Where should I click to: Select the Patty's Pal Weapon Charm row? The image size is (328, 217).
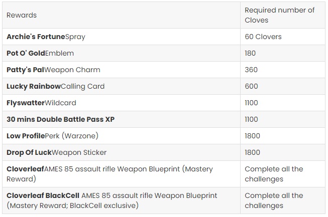(164, 70)
